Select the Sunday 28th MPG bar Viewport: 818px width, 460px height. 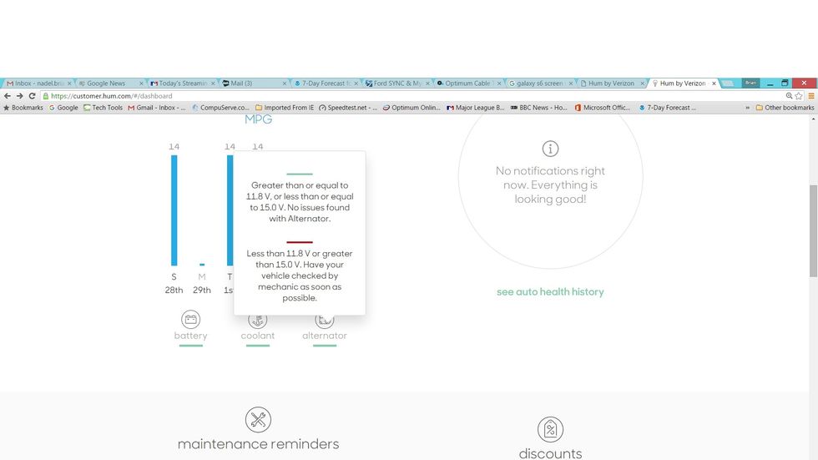[x=174, y=210]
